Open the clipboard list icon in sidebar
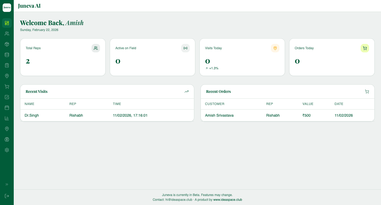The image size is (381, 205). click(x=7, y=65)
